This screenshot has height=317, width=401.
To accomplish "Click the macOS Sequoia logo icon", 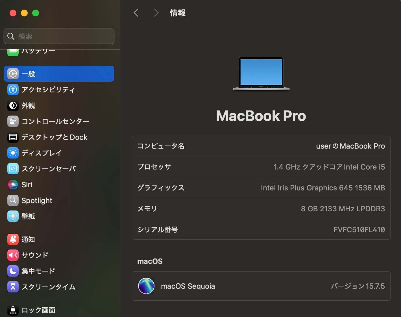I will [146, 286].
